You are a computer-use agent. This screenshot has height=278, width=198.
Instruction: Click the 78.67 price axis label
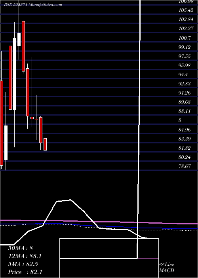(185, 166)
